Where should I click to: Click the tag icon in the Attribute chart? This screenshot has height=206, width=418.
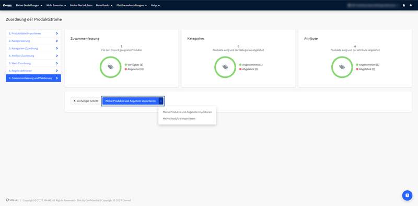pyautogui.click(x=342, y=67)
